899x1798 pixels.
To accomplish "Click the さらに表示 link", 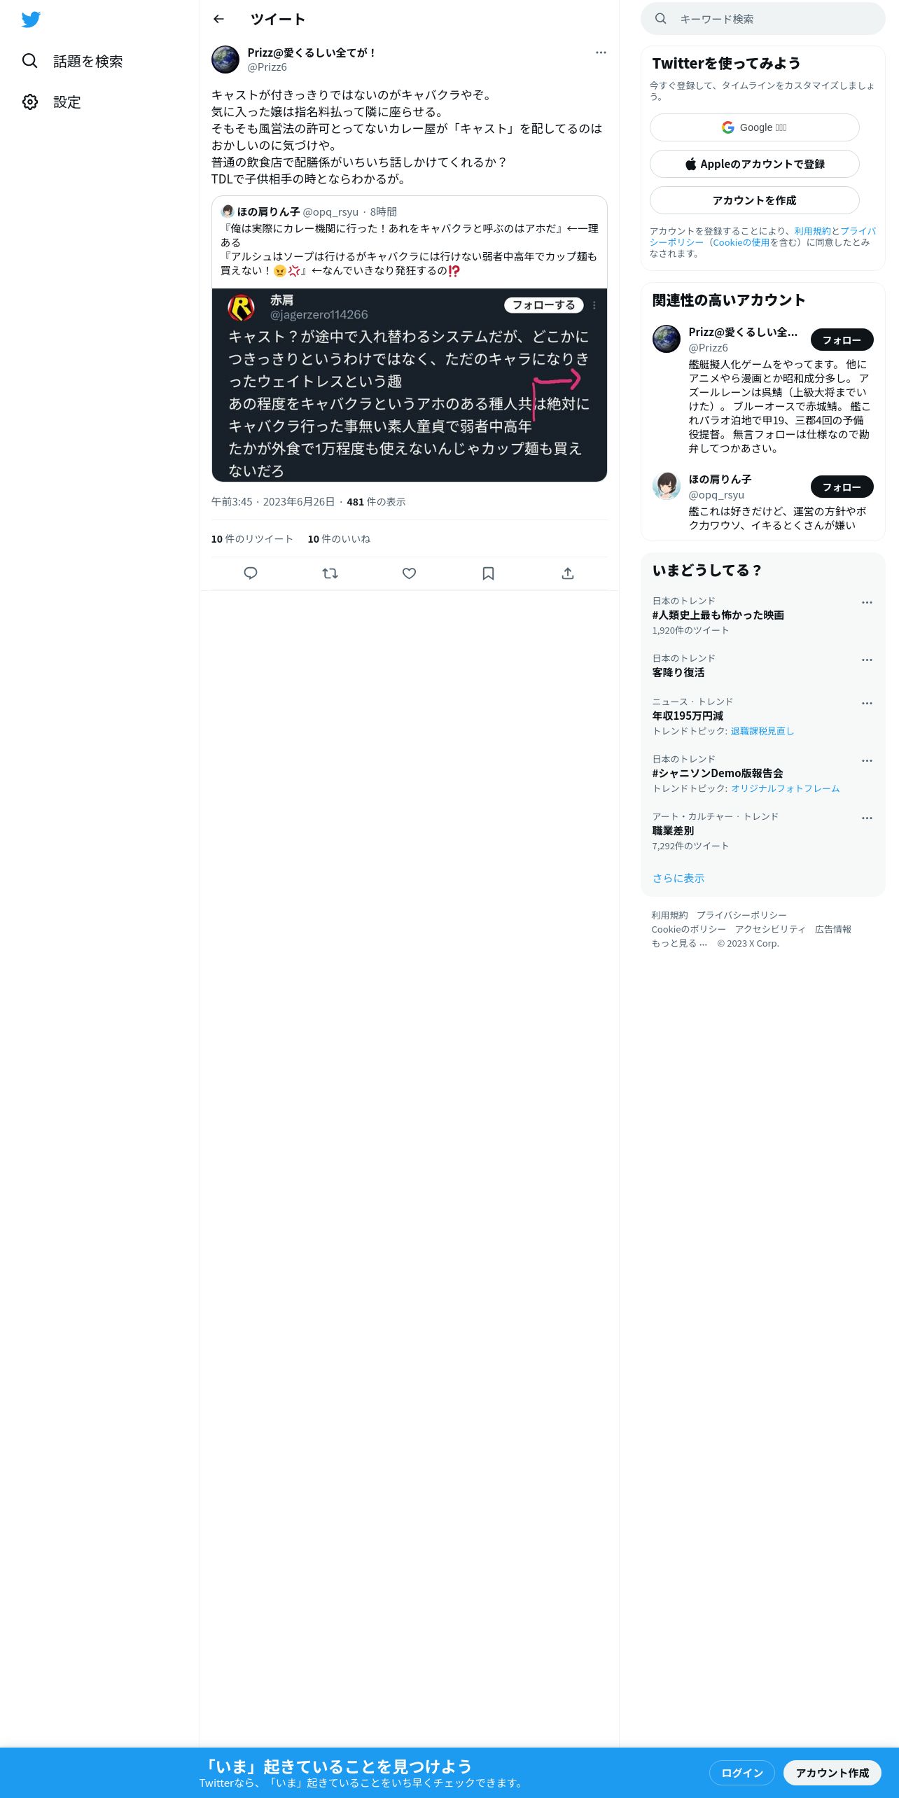I will coord(678,878).
